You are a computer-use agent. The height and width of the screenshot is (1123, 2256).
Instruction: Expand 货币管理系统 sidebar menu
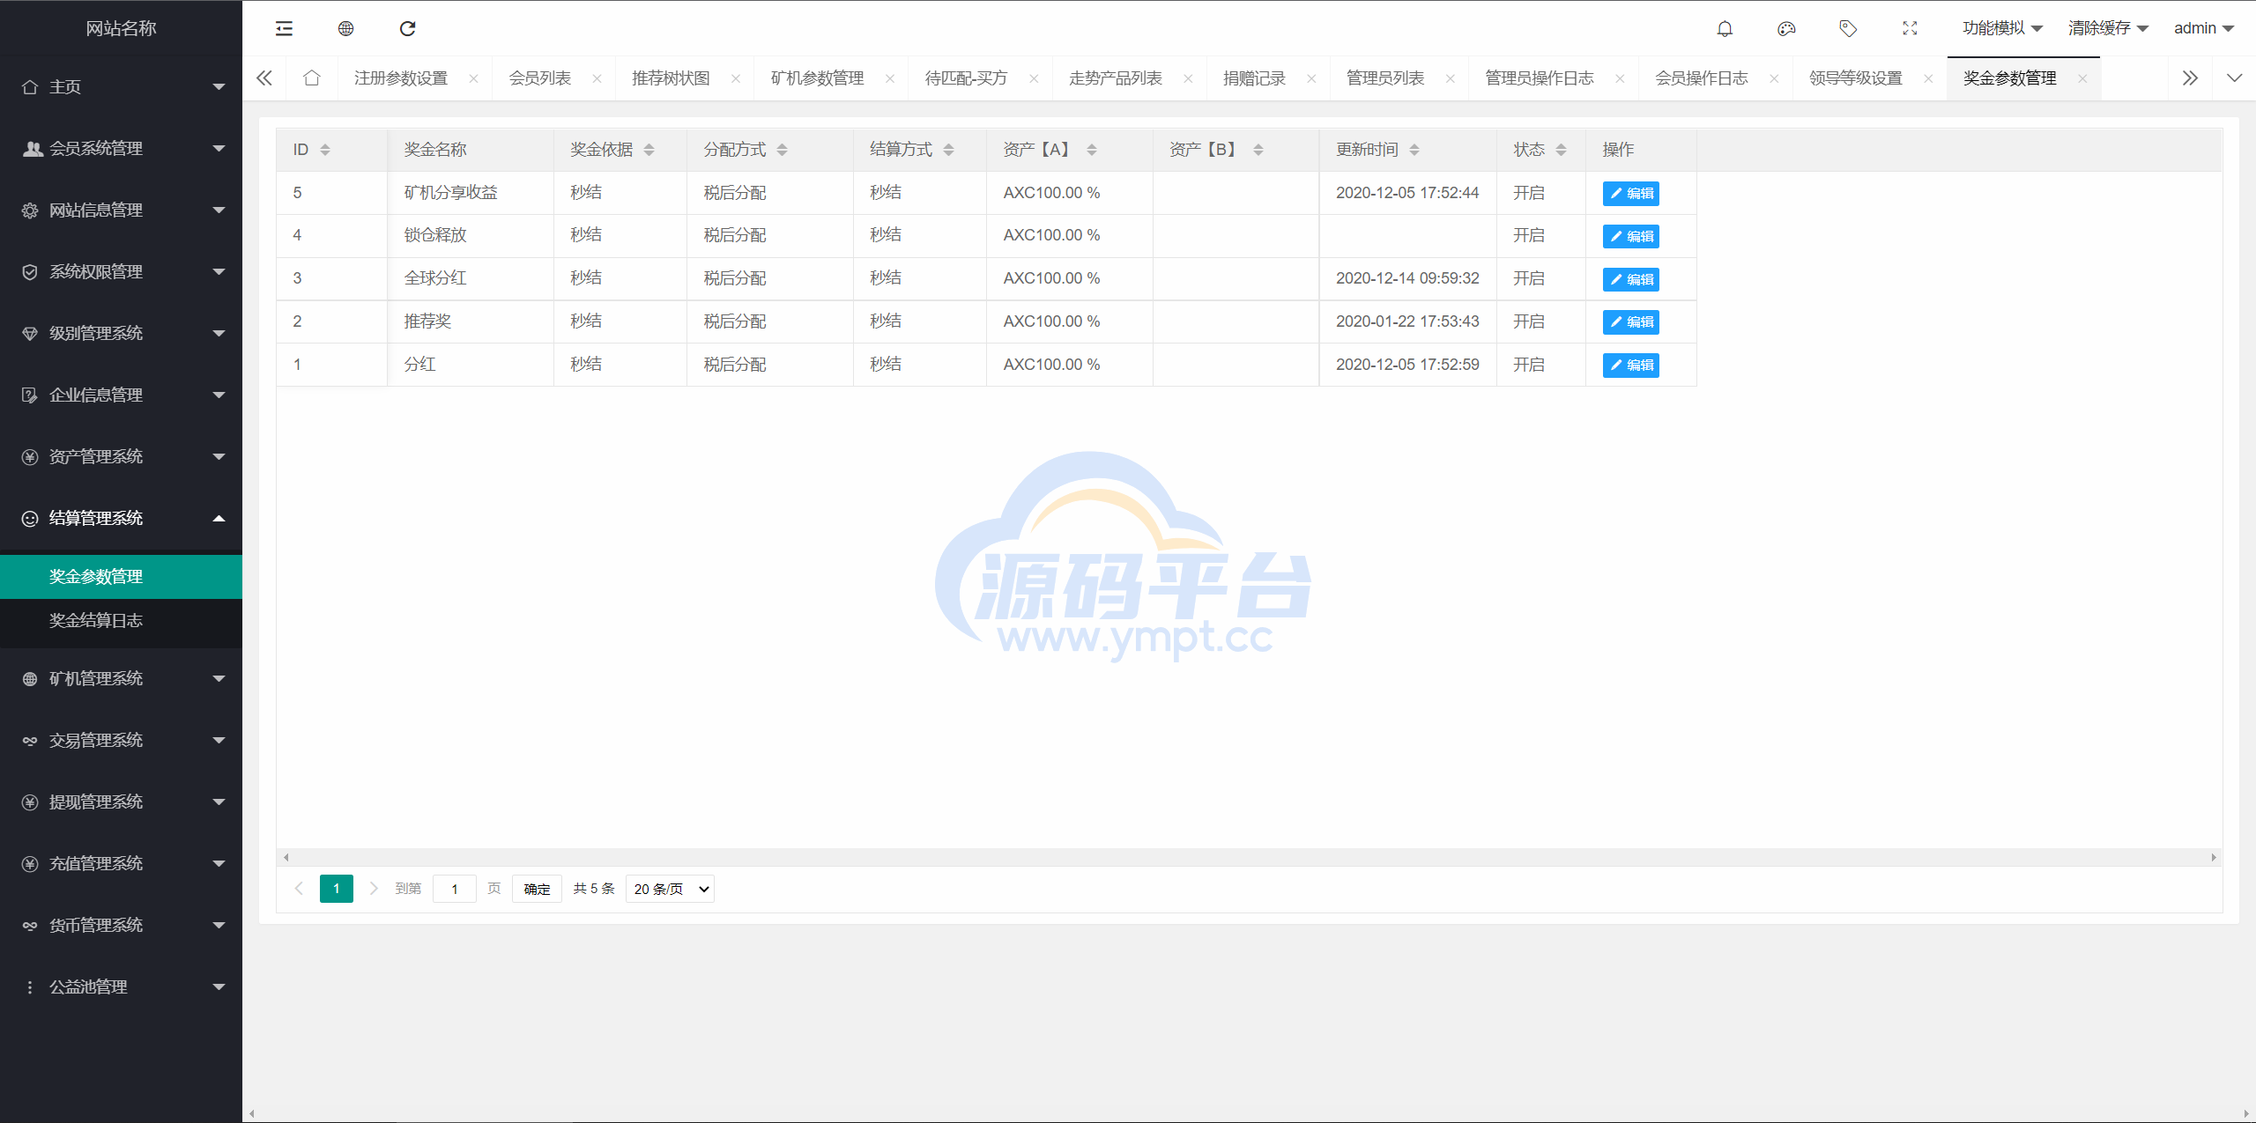[121, 925]
